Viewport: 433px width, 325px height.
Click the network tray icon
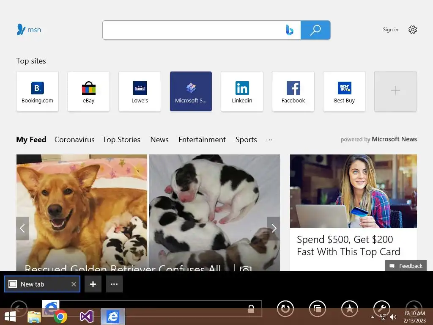tap(383, 317)
